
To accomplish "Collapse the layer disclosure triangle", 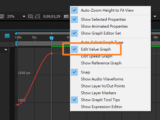I will [6, 50].
